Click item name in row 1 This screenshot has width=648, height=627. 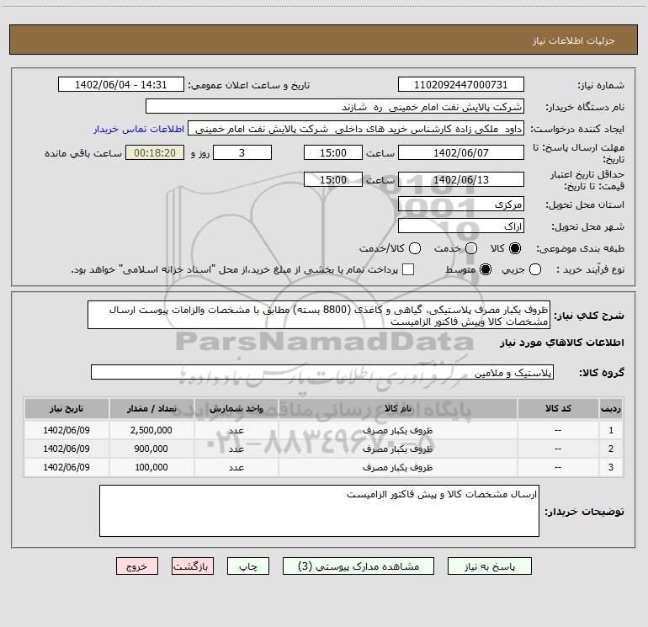397,430
